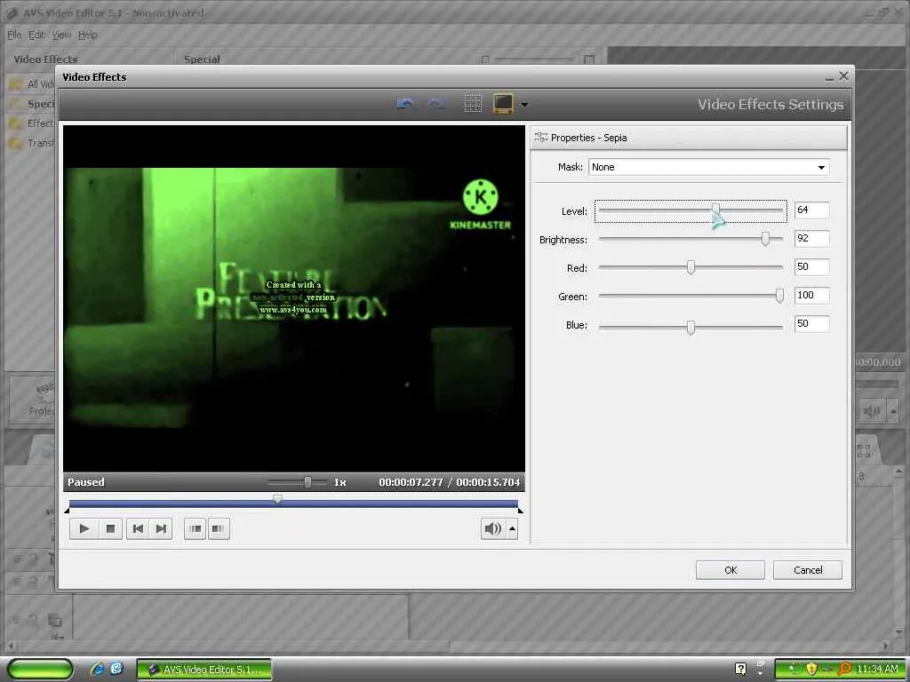Click the taskbar clock showing 11:34 AM
Image resolution: width=910 pixels, height=682 pixels.
click(877, 670)
